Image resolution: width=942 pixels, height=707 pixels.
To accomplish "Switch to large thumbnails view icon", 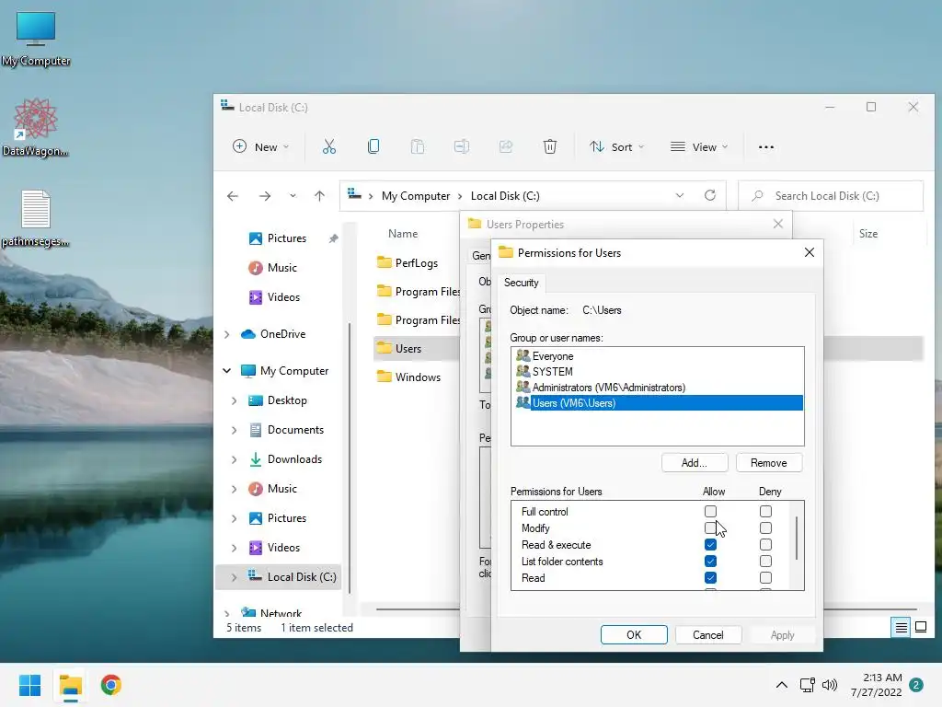I will pos(920,628).
